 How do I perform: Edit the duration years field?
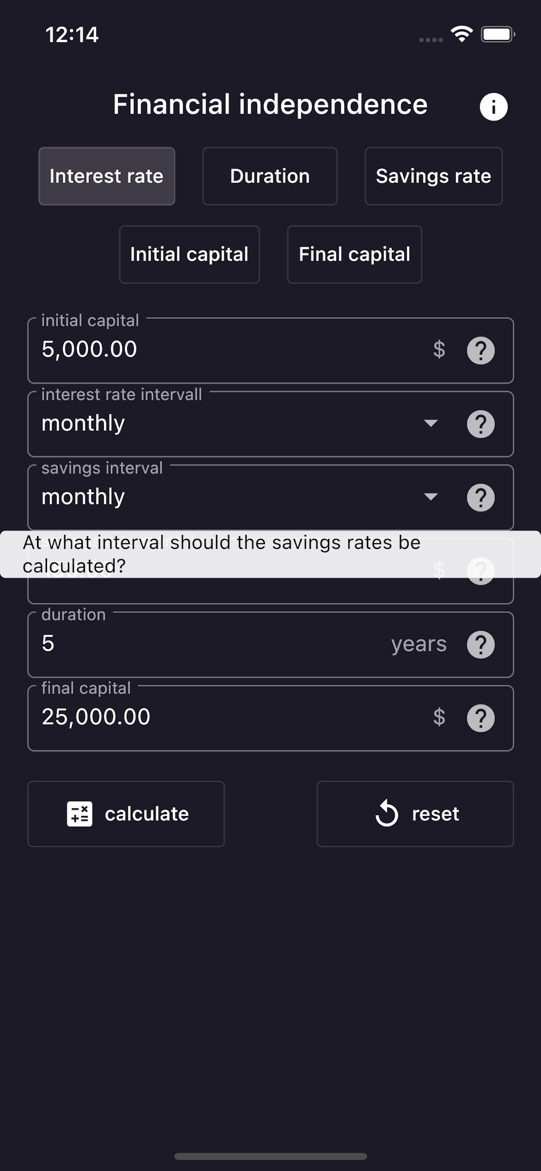tap(270, 645)
